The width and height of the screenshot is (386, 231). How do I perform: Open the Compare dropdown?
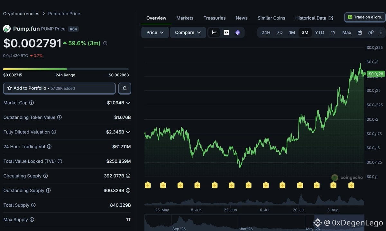click(x=188, y=32)
